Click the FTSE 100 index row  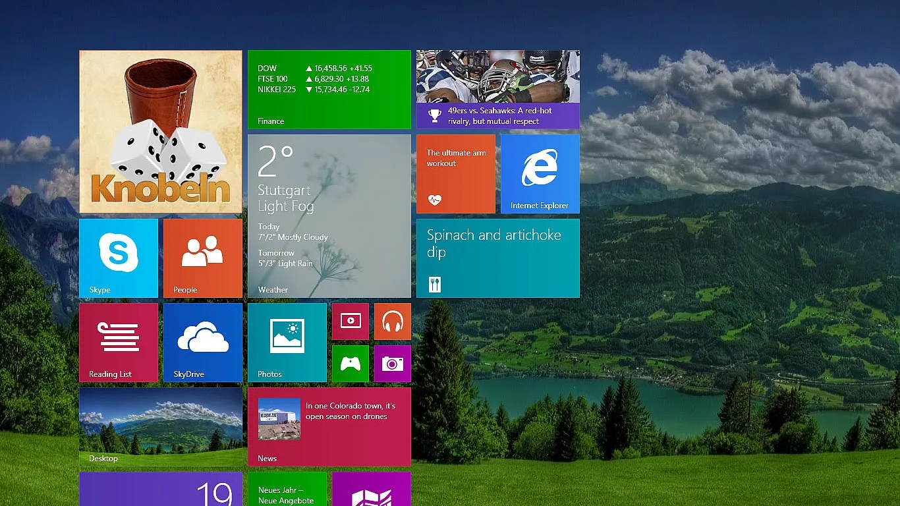(314, 79)
